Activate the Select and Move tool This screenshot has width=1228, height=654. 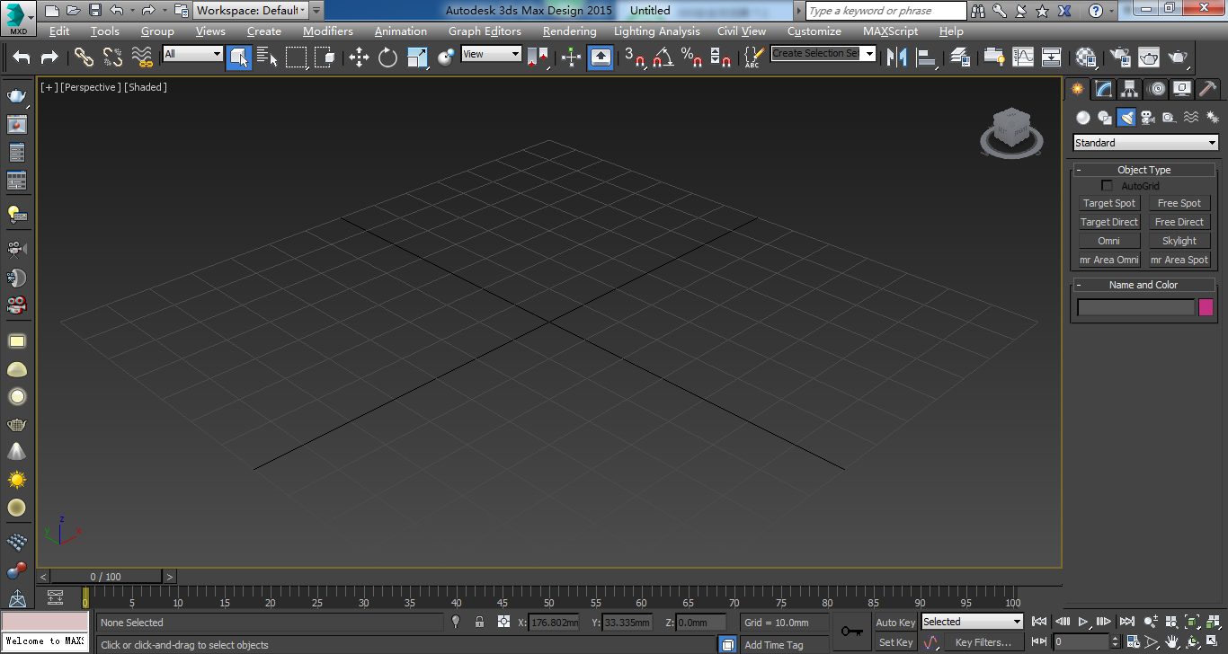(358, 57)
